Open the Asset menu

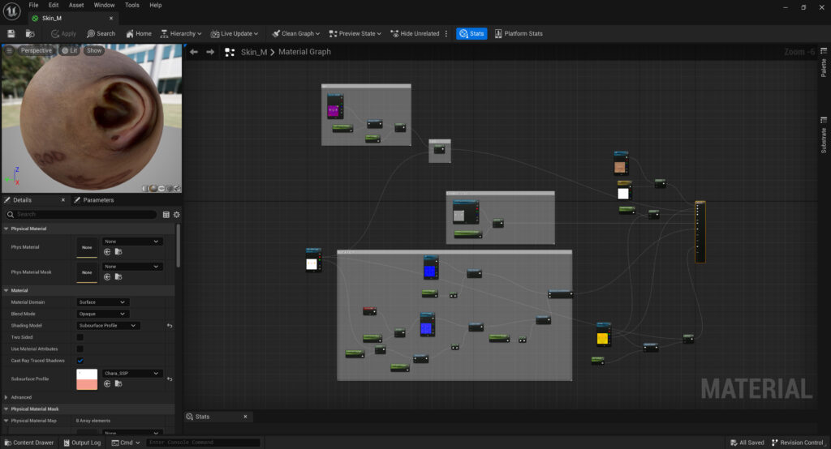click(x=76, y=6)
